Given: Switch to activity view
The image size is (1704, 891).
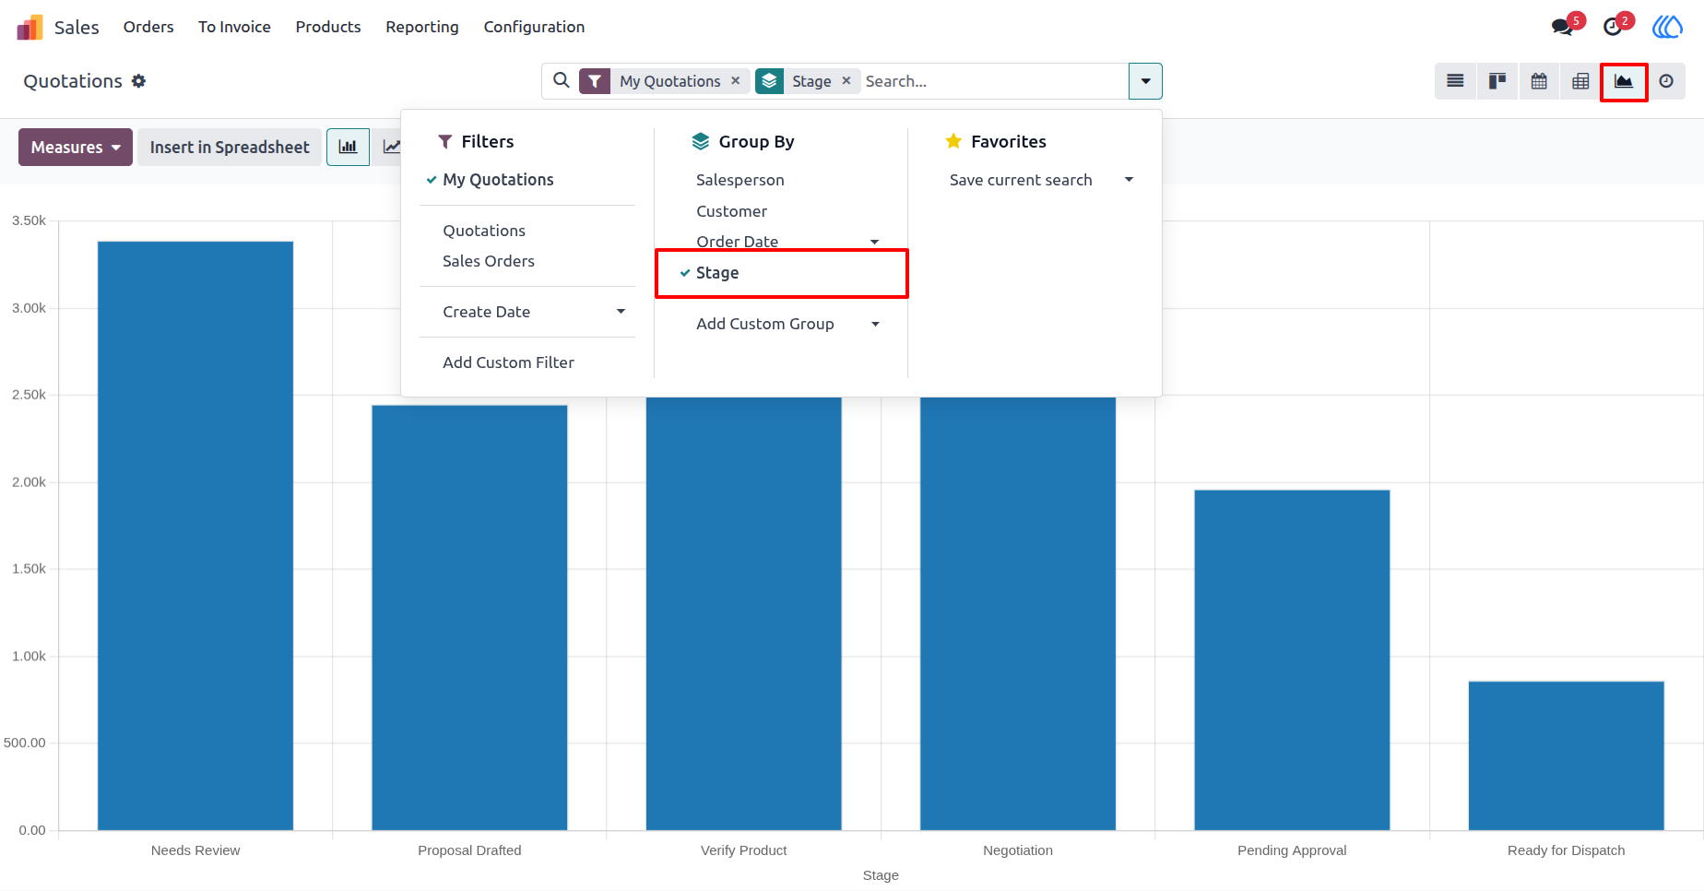Looking at the screenshot, I should click(x=1666, y=81).
